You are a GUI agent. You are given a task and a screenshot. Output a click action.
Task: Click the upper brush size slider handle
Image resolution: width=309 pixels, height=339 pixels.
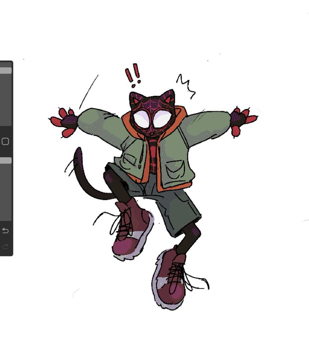click(5, 70)
